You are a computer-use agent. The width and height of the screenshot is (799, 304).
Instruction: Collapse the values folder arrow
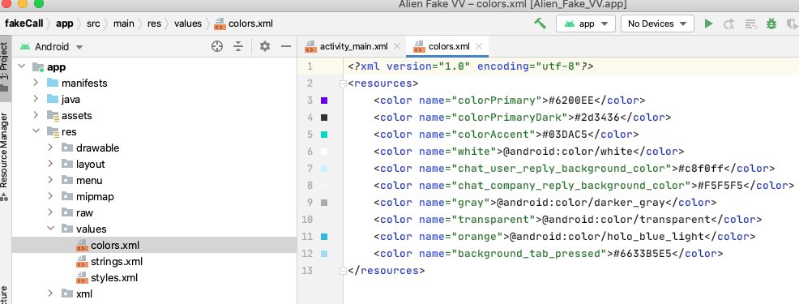click(x=50, y=229)
